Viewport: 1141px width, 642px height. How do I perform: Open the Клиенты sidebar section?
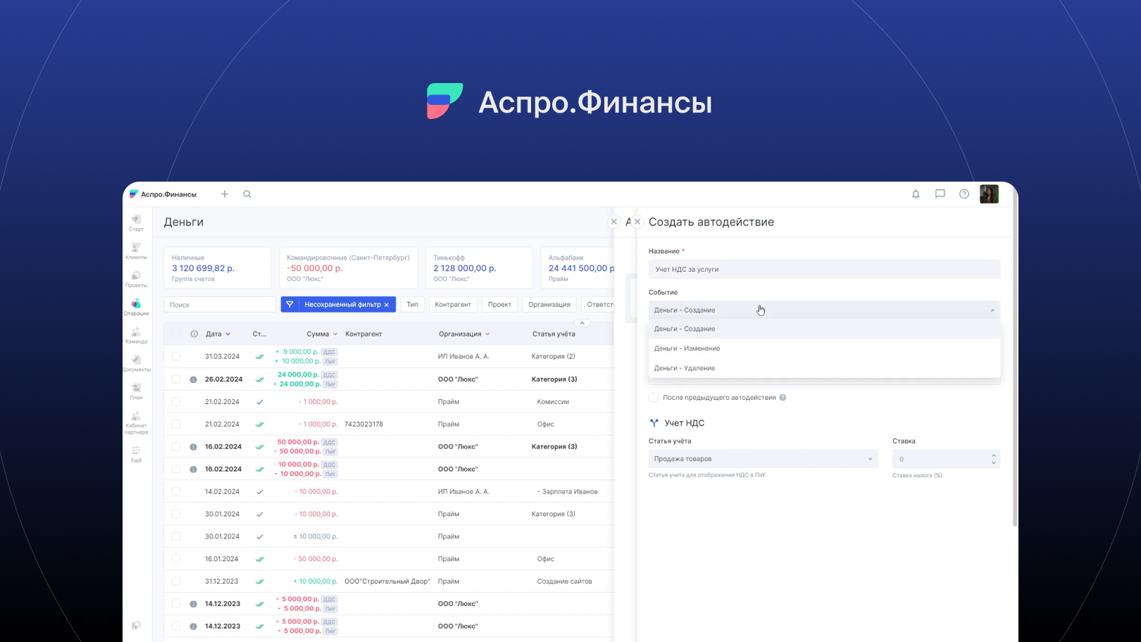[136, 251]
